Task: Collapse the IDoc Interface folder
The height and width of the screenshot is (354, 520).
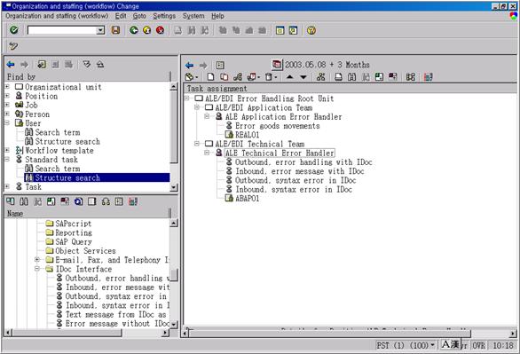Action: point(37,269)
